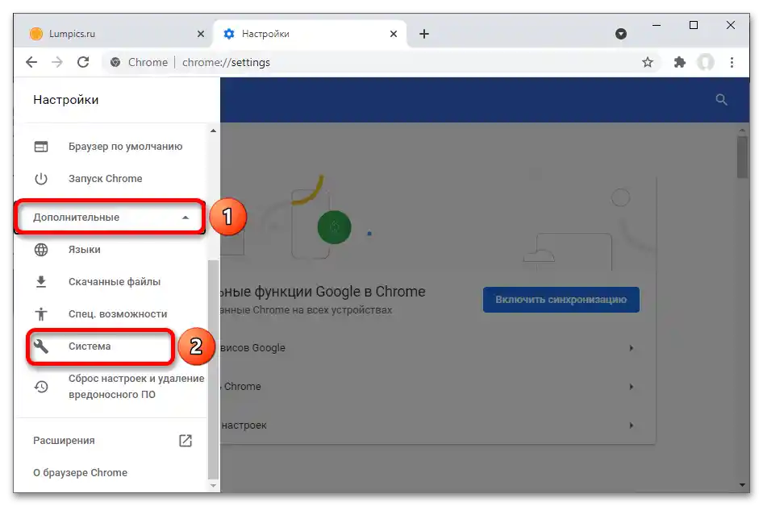Open Расширения link
The image size is (763, 506).
tap(111, 441)
